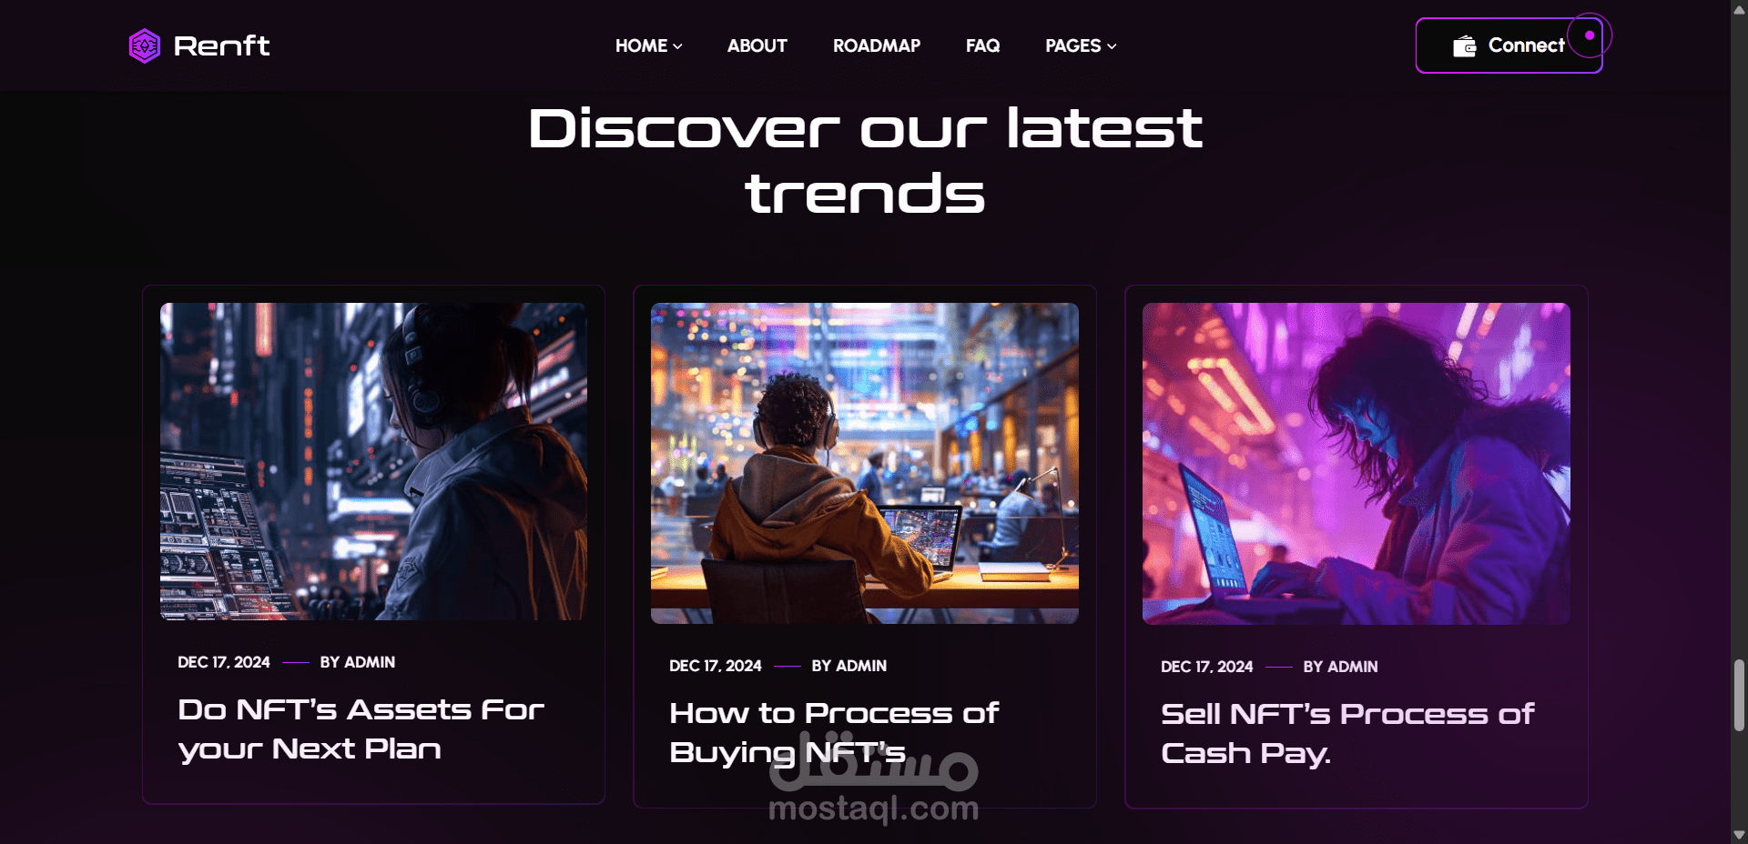The image size is (1748, 844).
Task: Open the girl with headphones blog thumbnail
Action: [373, 462]
